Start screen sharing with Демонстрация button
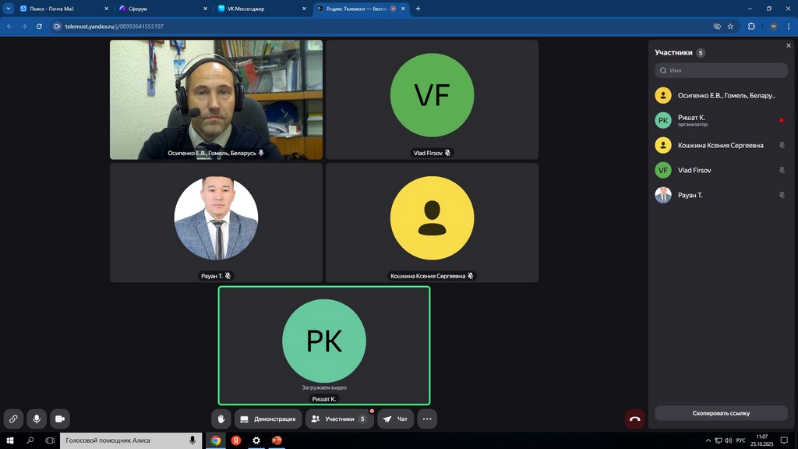The width and height of the screenshot is (798, 449). pos(268,419)
